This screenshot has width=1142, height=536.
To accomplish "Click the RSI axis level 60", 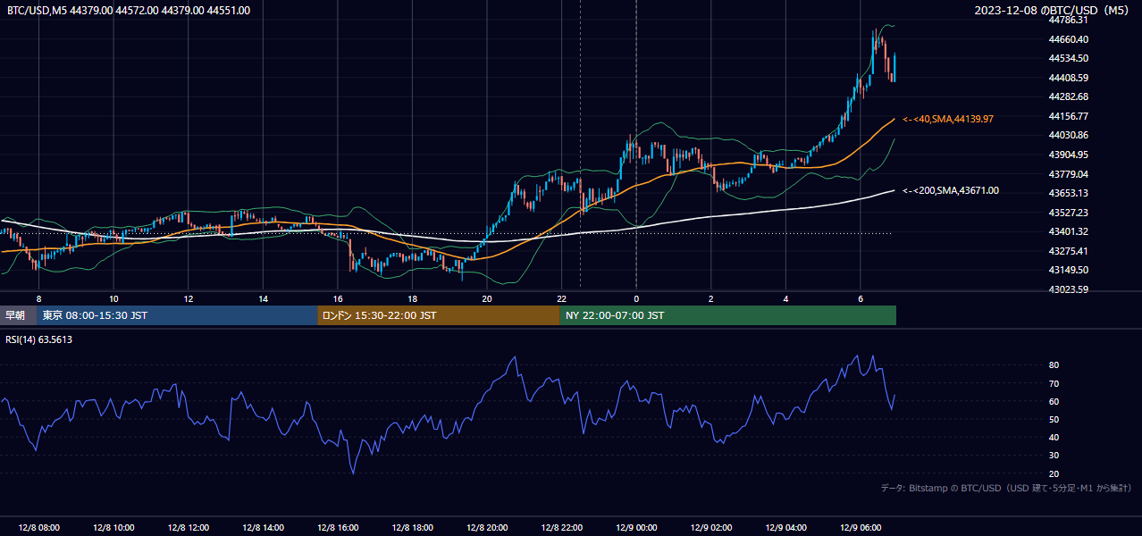I will (x=1054, y=401).
